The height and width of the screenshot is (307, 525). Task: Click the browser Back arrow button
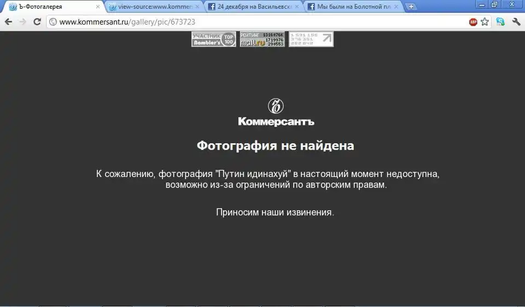9,22
